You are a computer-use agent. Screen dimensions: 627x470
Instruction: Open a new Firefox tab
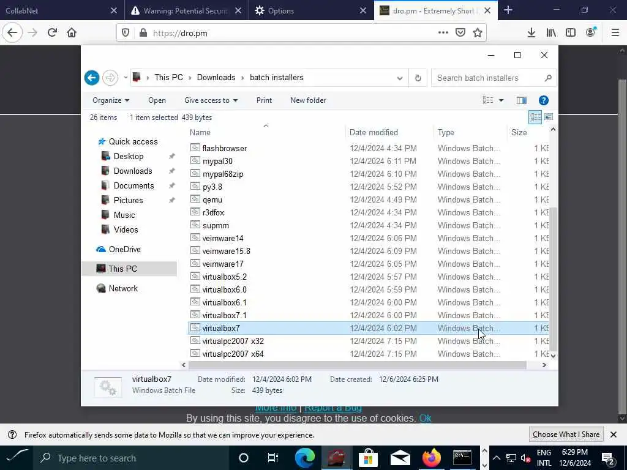(x=508, y=10)
